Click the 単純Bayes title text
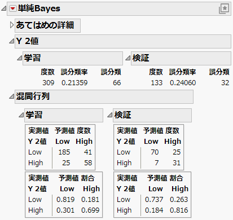233x220 pixels. [x=39, y=8]
